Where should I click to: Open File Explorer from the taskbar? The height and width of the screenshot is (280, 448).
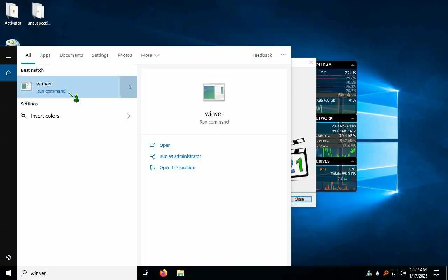pos(181,273)
